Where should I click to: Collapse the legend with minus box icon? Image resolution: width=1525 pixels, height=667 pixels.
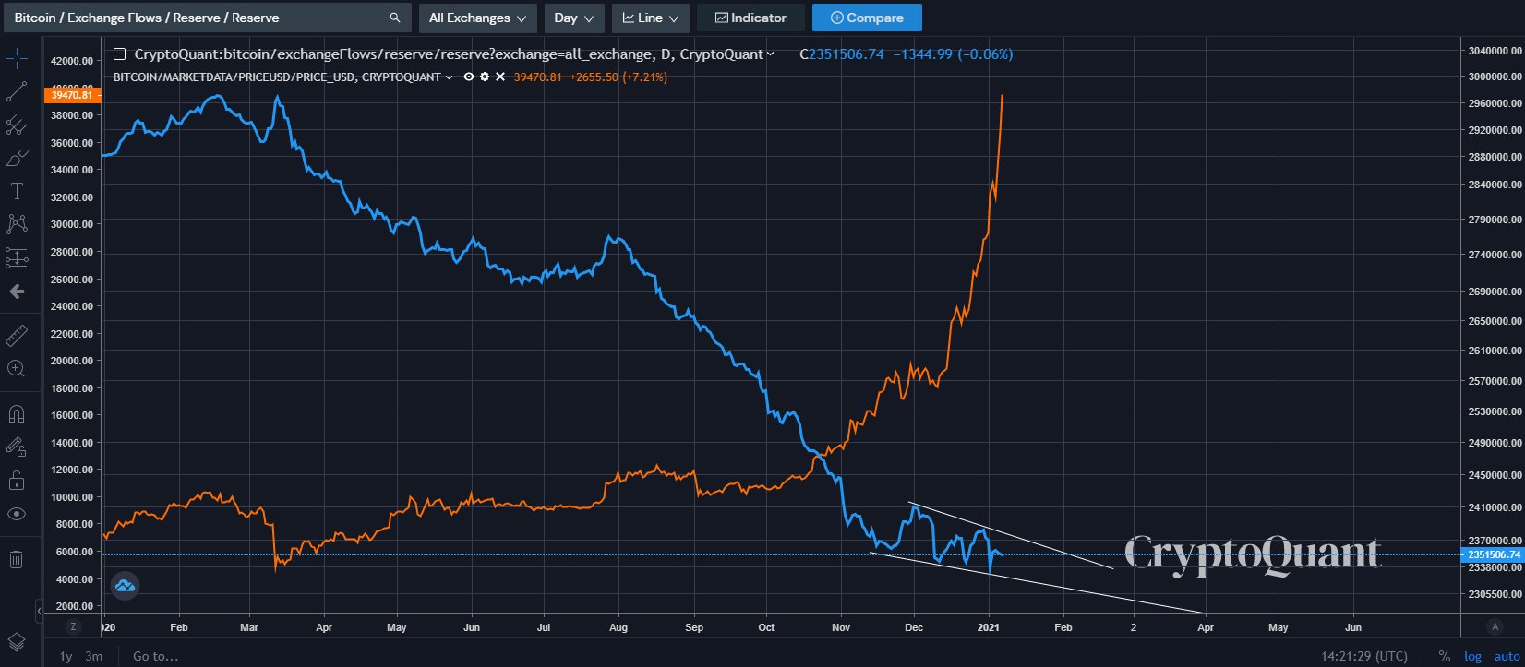pyautogui.click(x=119, y=54)
